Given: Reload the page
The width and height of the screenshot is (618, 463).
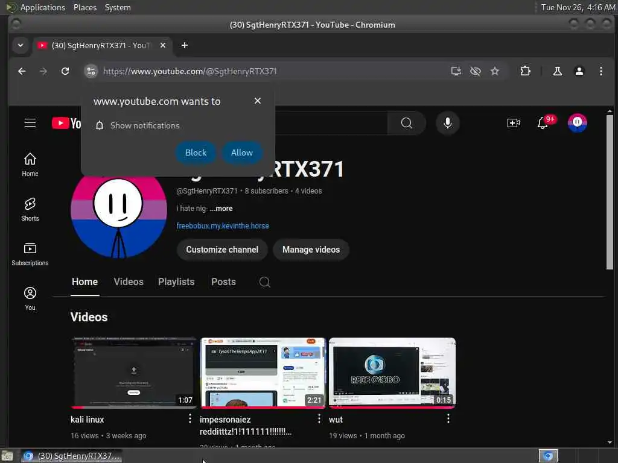Looking at the screenshot, I should coord(65,71).
